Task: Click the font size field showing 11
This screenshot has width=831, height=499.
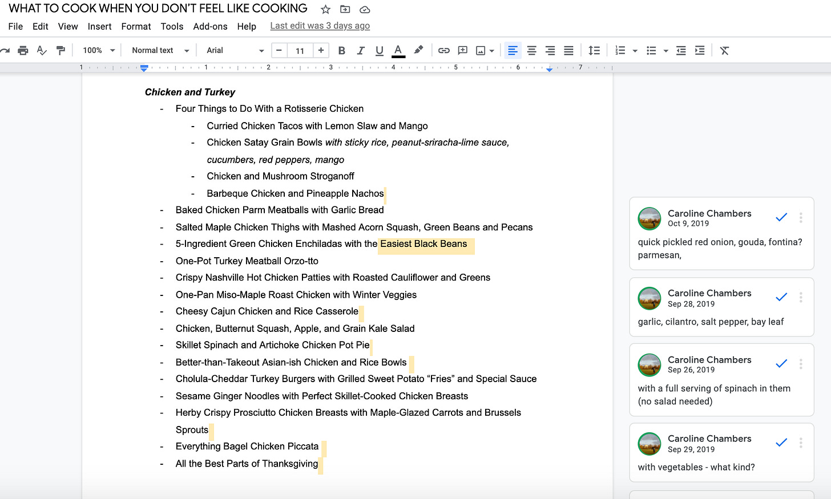Action: click(x=300, y=51)
